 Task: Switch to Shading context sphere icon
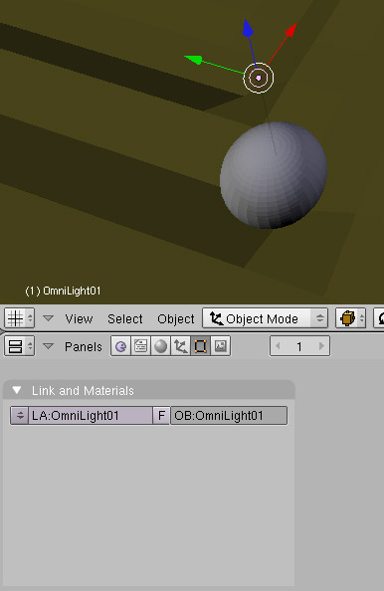pos(160,346)
